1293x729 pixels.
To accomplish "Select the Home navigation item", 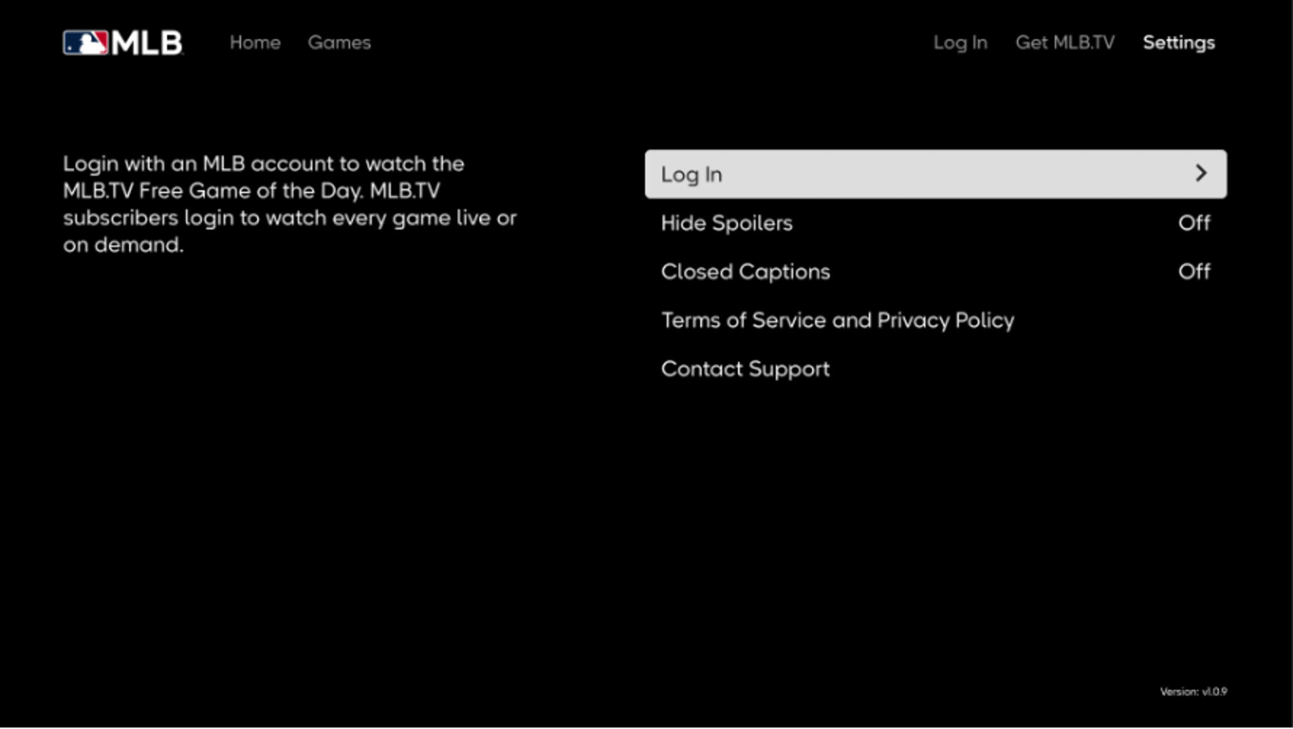I will coord(255,42).
